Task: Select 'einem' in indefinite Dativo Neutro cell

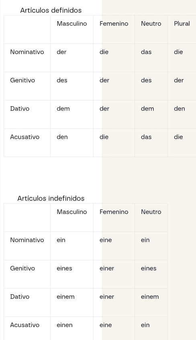Action: tap(150, 297)
